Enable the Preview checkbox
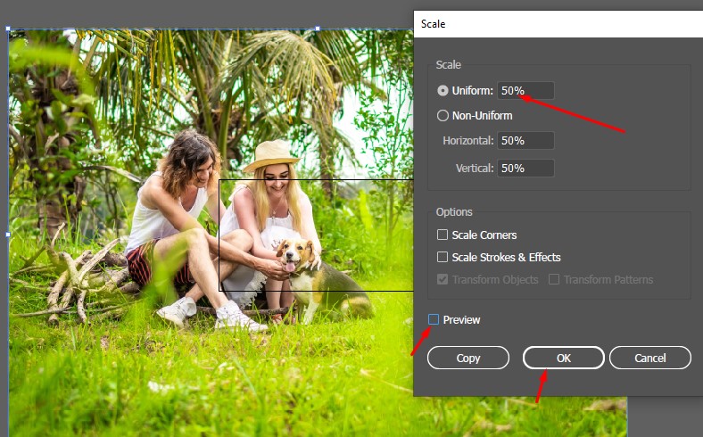 [434, 320]
